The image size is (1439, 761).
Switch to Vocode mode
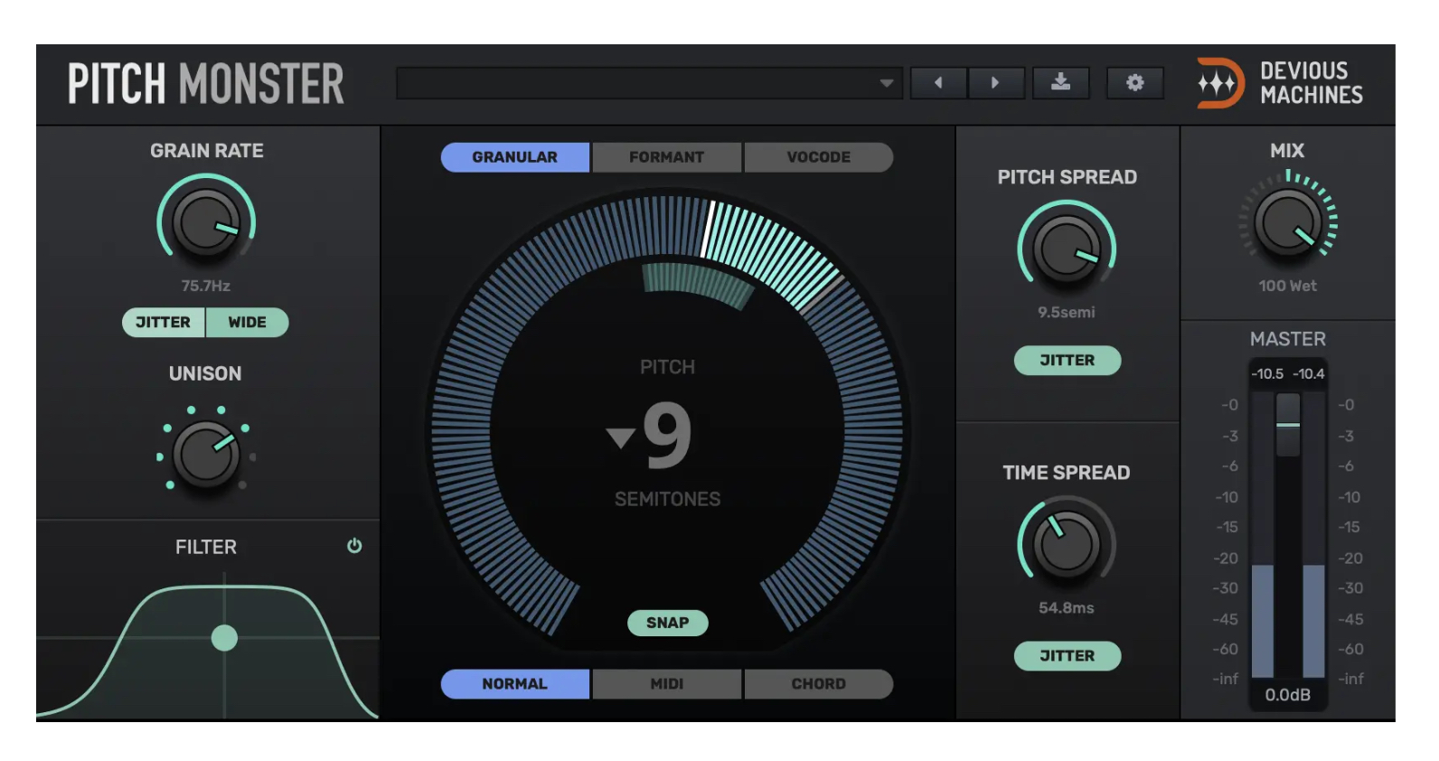(x=818, y=157)
